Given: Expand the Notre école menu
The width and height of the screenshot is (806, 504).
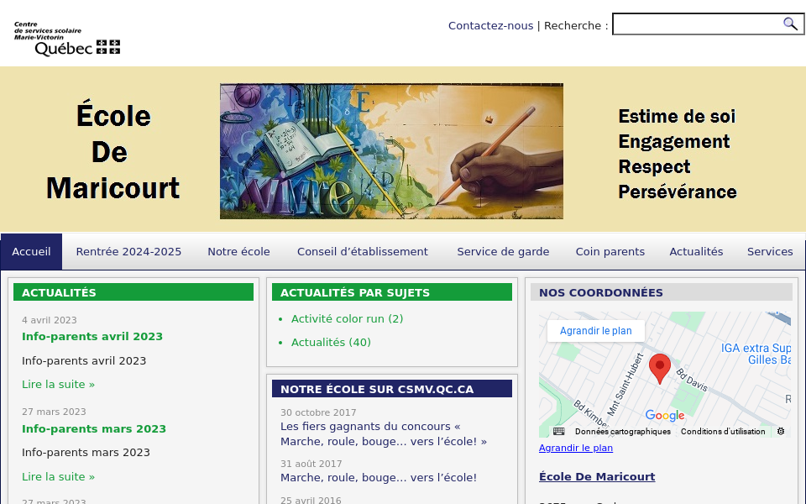Looking at the screenshot, I should 238,252.
